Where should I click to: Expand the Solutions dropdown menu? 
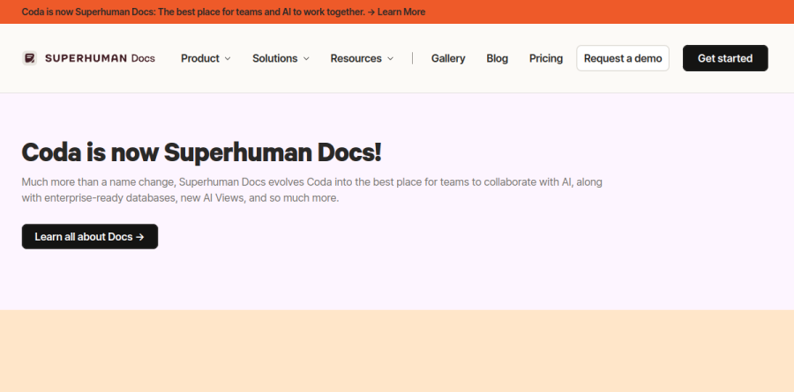click(281, 58)
